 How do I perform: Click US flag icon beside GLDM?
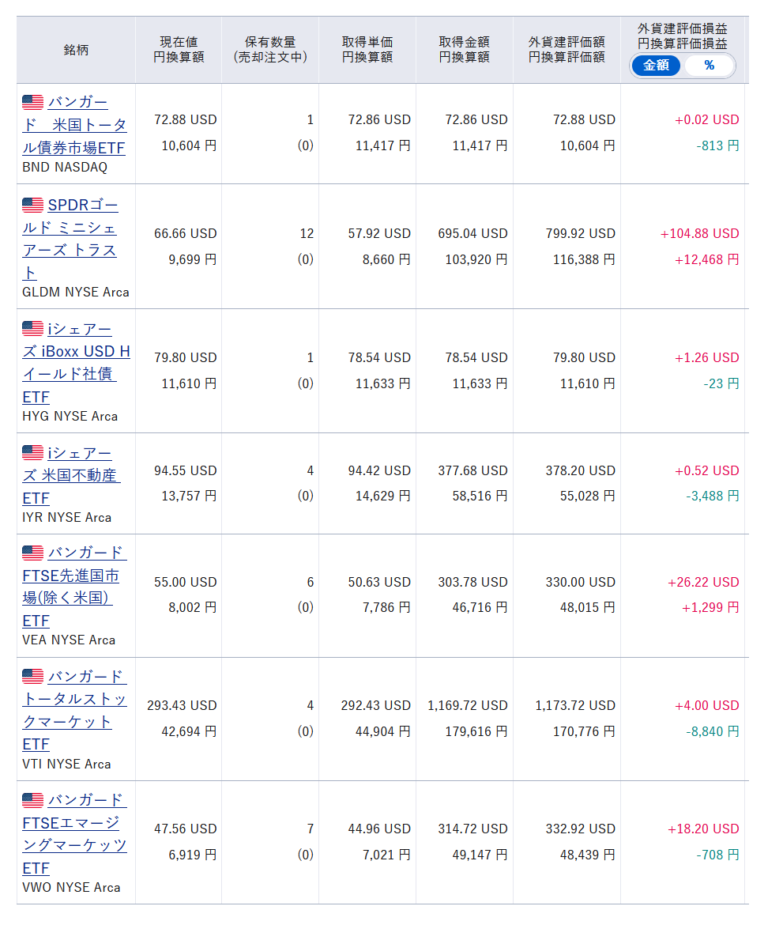[x=33, y=206]
